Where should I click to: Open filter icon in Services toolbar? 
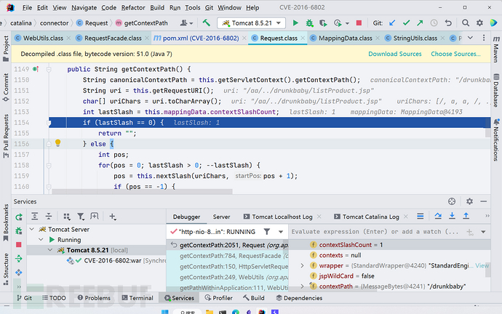point(81,217)
